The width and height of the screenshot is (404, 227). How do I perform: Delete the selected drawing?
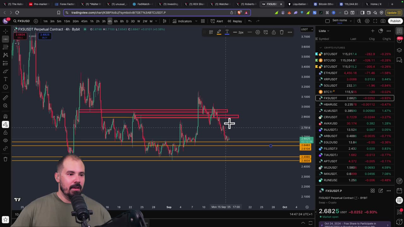coord(282,32)
